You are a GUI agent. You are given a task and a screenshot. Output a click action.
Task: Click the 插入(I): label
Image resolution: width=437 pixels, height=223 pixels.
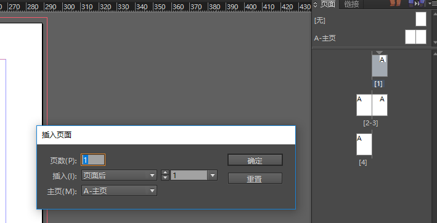click(65, 176)
